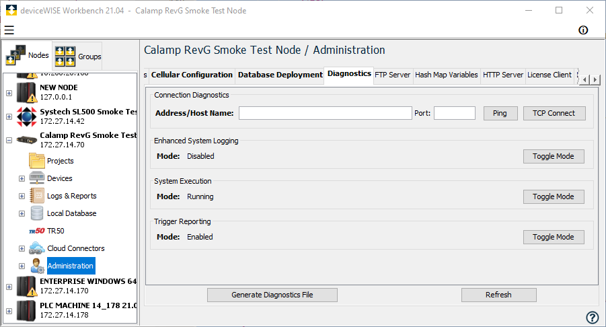Click the Calamp RevG device icon
The image size is (606, 327).
[x=26, y=140]
